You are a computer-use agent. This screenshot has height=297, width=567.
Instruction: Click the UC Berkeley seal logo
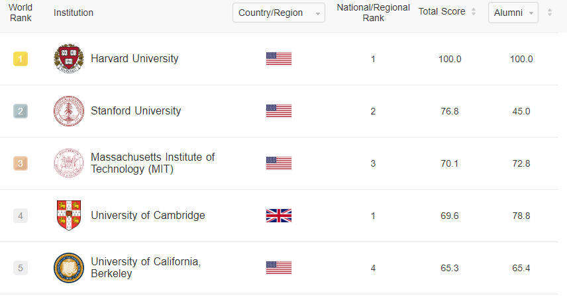(69, 268)
